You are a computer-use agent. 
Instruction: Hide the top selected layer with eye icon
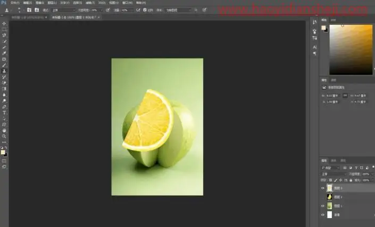pos(323,188)
